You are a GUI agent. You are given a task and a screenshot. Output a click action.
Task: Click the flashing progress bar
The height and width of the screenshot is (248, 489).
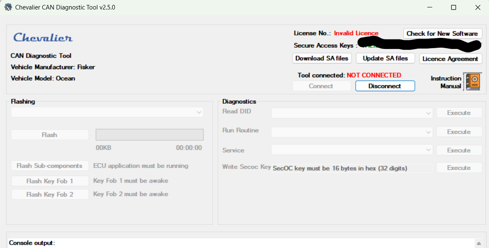point(149,135)
